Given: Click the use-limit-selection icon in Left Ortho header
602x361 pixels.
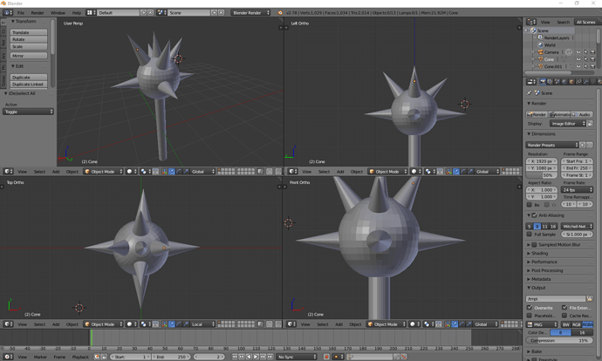Looking at the screenshot, I should (x=441, y=172).
